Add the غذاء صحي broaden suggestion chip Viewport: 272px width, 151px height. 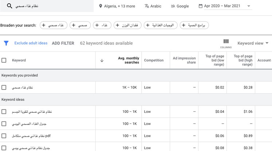click(x=54, y=25)
